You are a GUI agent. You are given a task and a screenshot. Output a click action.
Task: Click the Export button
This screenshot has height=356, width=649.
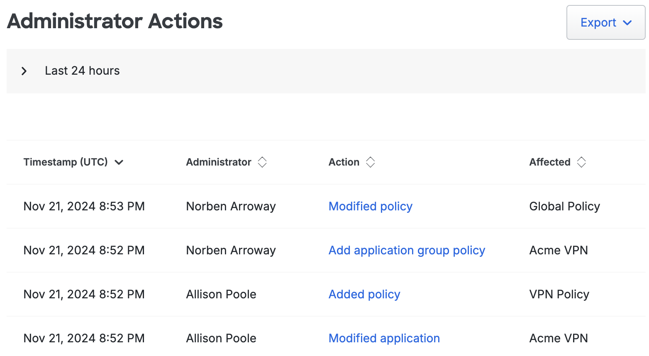[x=598, y=22]
